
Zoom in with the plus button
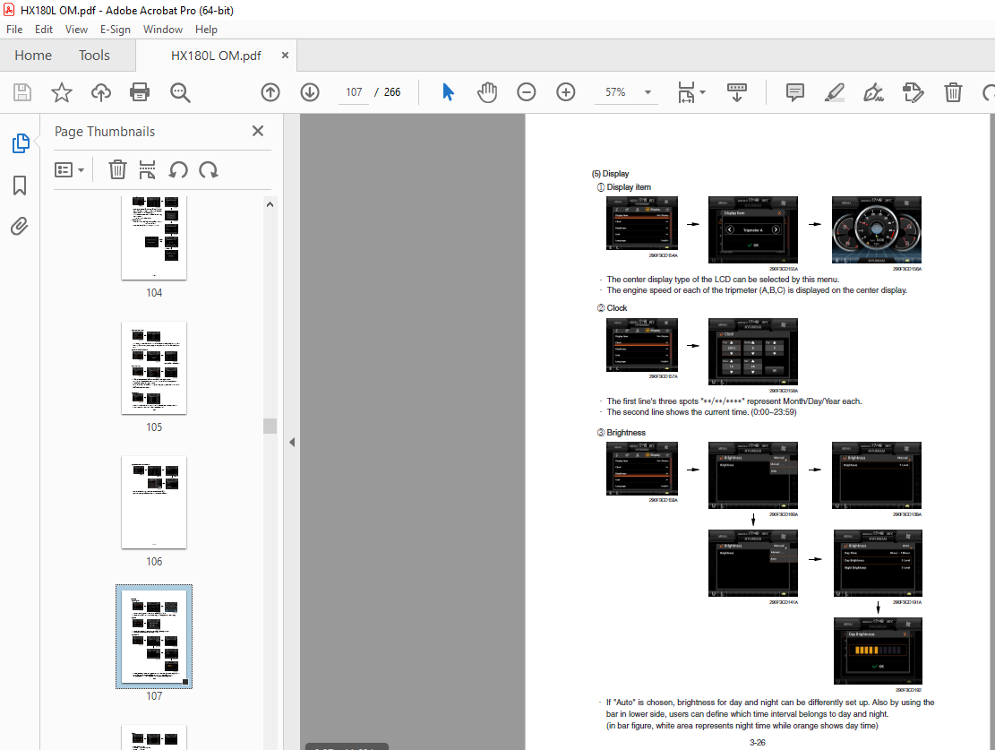565,92
